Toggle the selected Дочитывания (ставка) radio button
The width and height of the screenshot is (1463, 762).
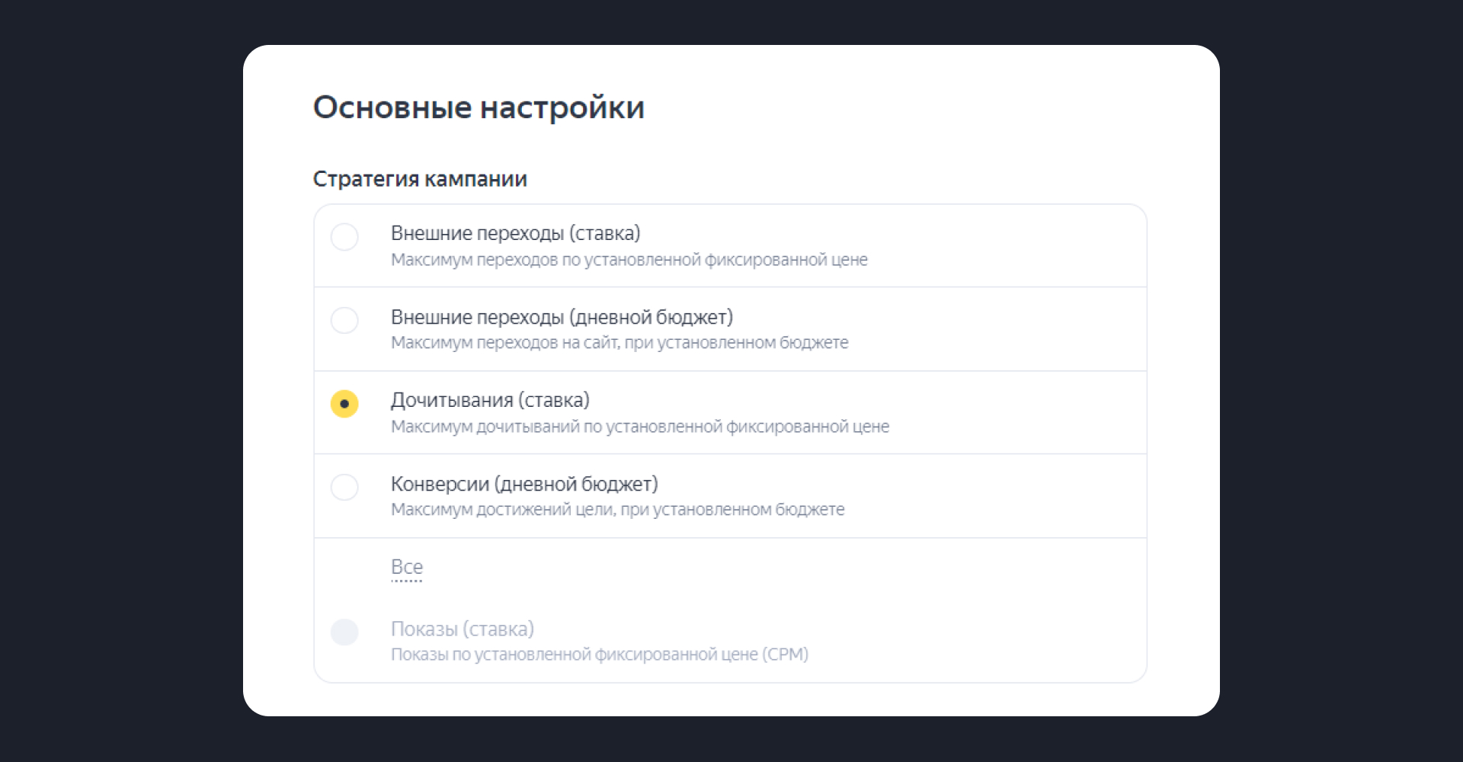pyautogui.click(x=344, y=404)
